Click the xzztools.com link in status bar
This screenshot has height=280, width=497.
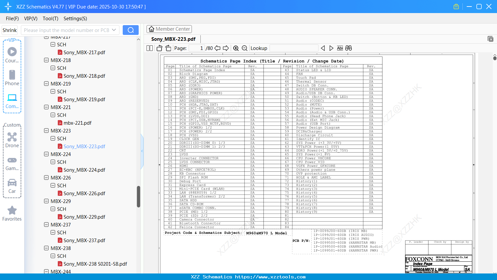[270, 277]
